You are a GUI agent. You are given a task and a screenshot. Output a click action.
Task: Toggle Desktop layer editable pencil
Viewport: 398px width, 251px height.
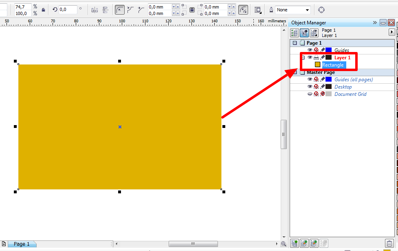pyautogui.click(x=322, y=87)
